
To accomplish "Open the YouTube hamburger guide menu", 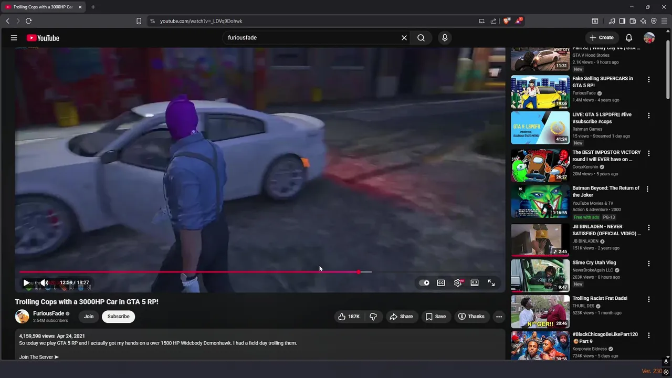I will click(x=14, y=38).
